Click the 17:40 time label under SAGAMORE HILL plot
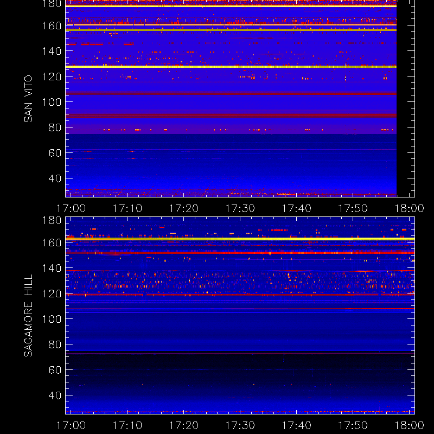The width and height of the screenshot is (434, 434). click(x=297, y=425)
